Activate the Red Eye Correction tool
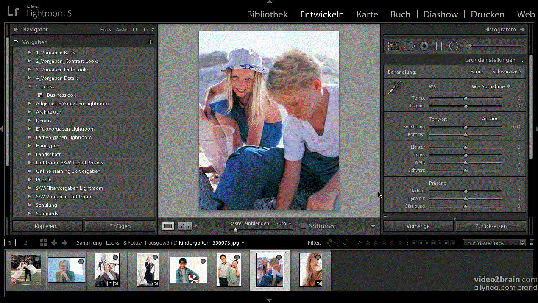Viewport: 538px width, 303px height. [x=424, y=46]
